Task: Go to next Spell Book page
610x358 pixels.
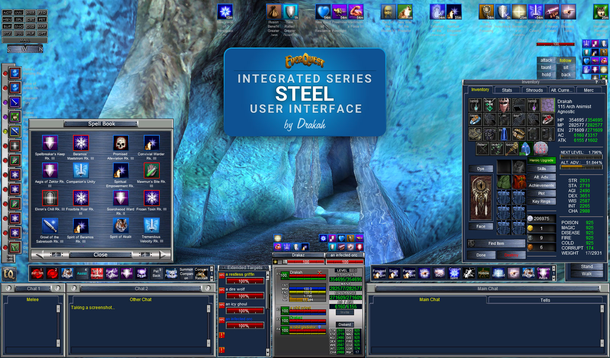Action: point(163,255)
